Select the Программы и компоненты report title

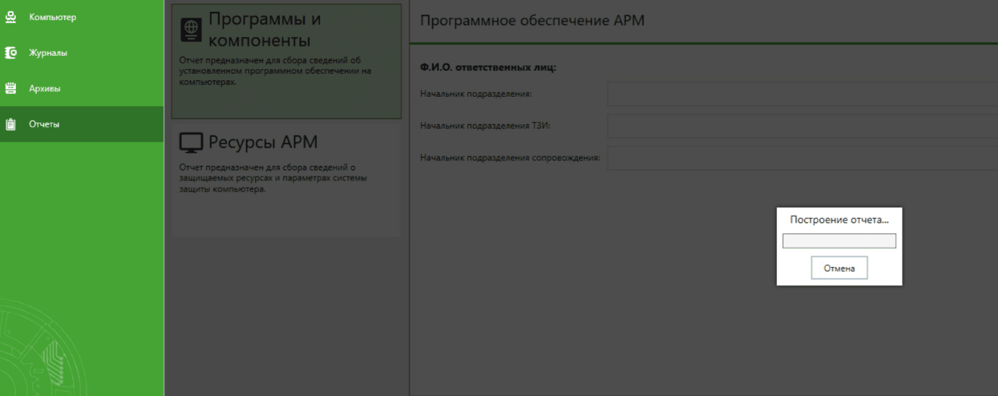pos(265,29)
